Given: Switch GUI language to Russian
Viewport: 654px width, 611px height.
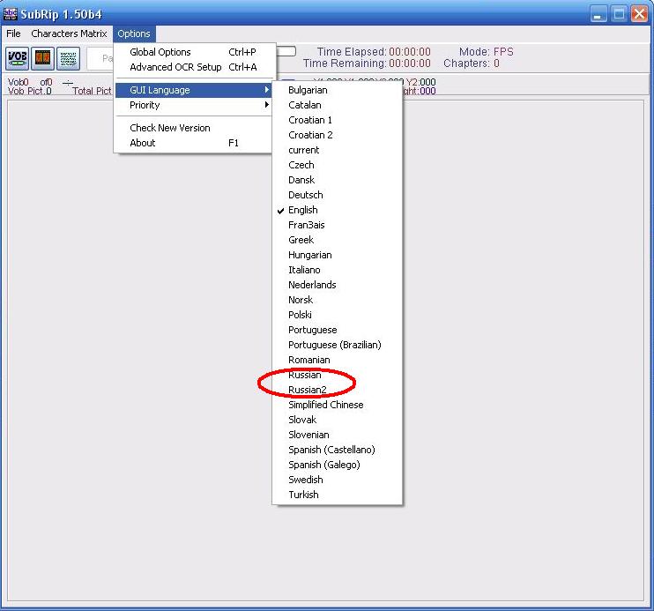Looking at the screenshot, I should pyautogui.click(x=305, y=375).
